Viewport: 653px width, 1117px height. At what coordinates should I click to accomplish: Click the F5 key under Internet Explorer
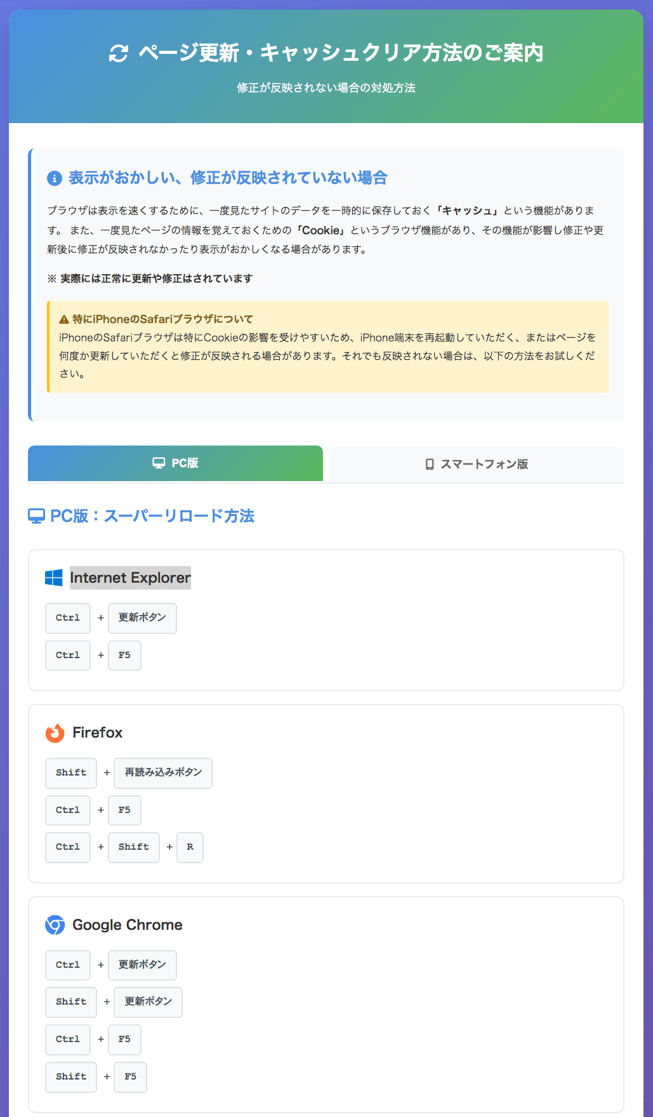(x=124, y=656)
